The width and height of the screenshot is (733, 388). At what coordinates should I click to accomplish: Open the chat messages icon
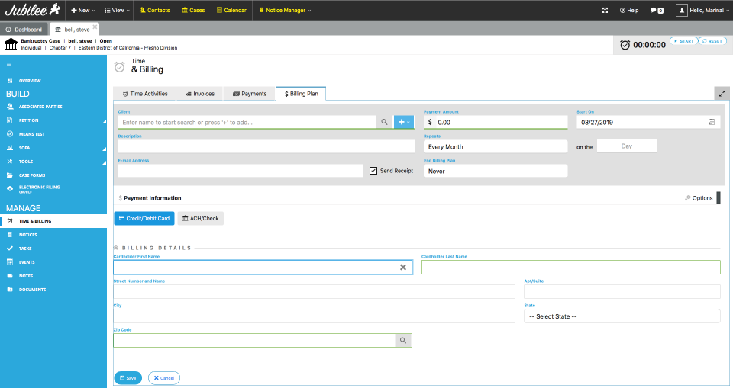[x=657, y=10]
